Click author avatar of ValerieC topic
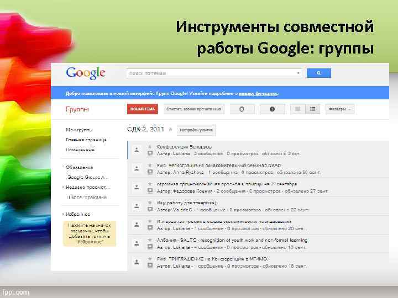 [137, 206]
